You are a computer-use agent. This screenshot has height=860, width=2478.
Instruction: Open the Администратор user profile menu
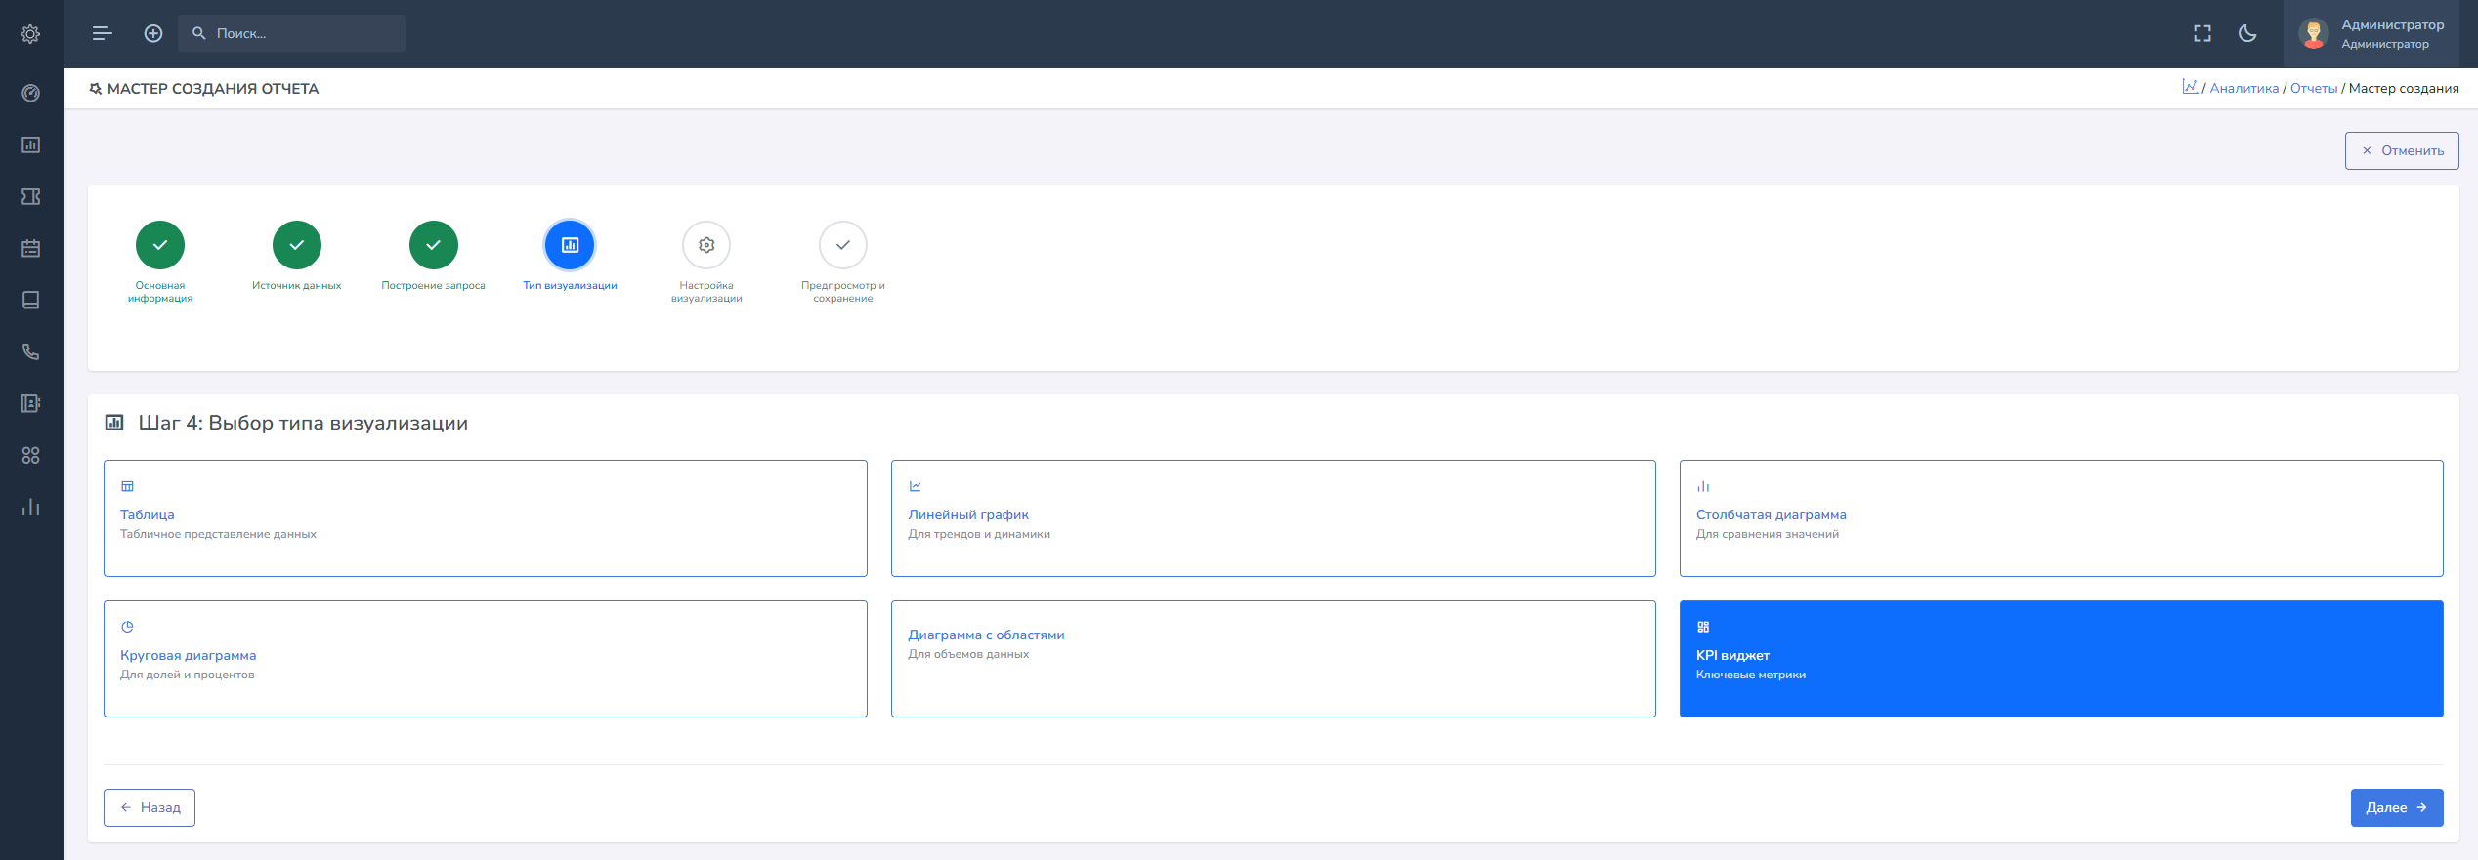point(2376,34)
